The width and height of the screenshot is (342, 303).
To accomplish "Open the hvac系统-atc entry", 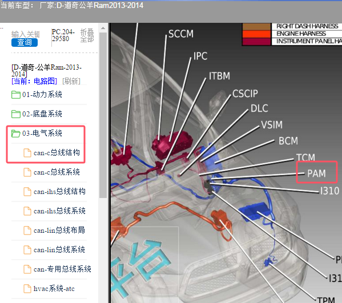I will (x=54, y=289).
